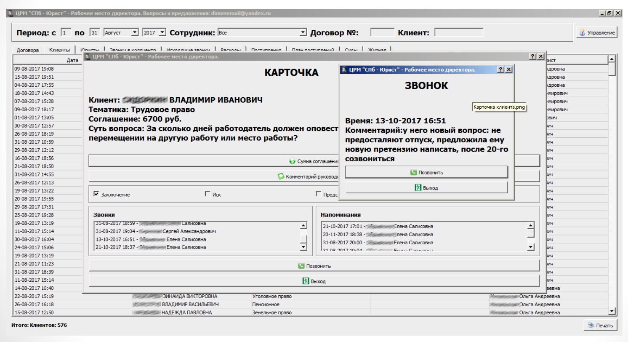Open the Управление button

597,32
